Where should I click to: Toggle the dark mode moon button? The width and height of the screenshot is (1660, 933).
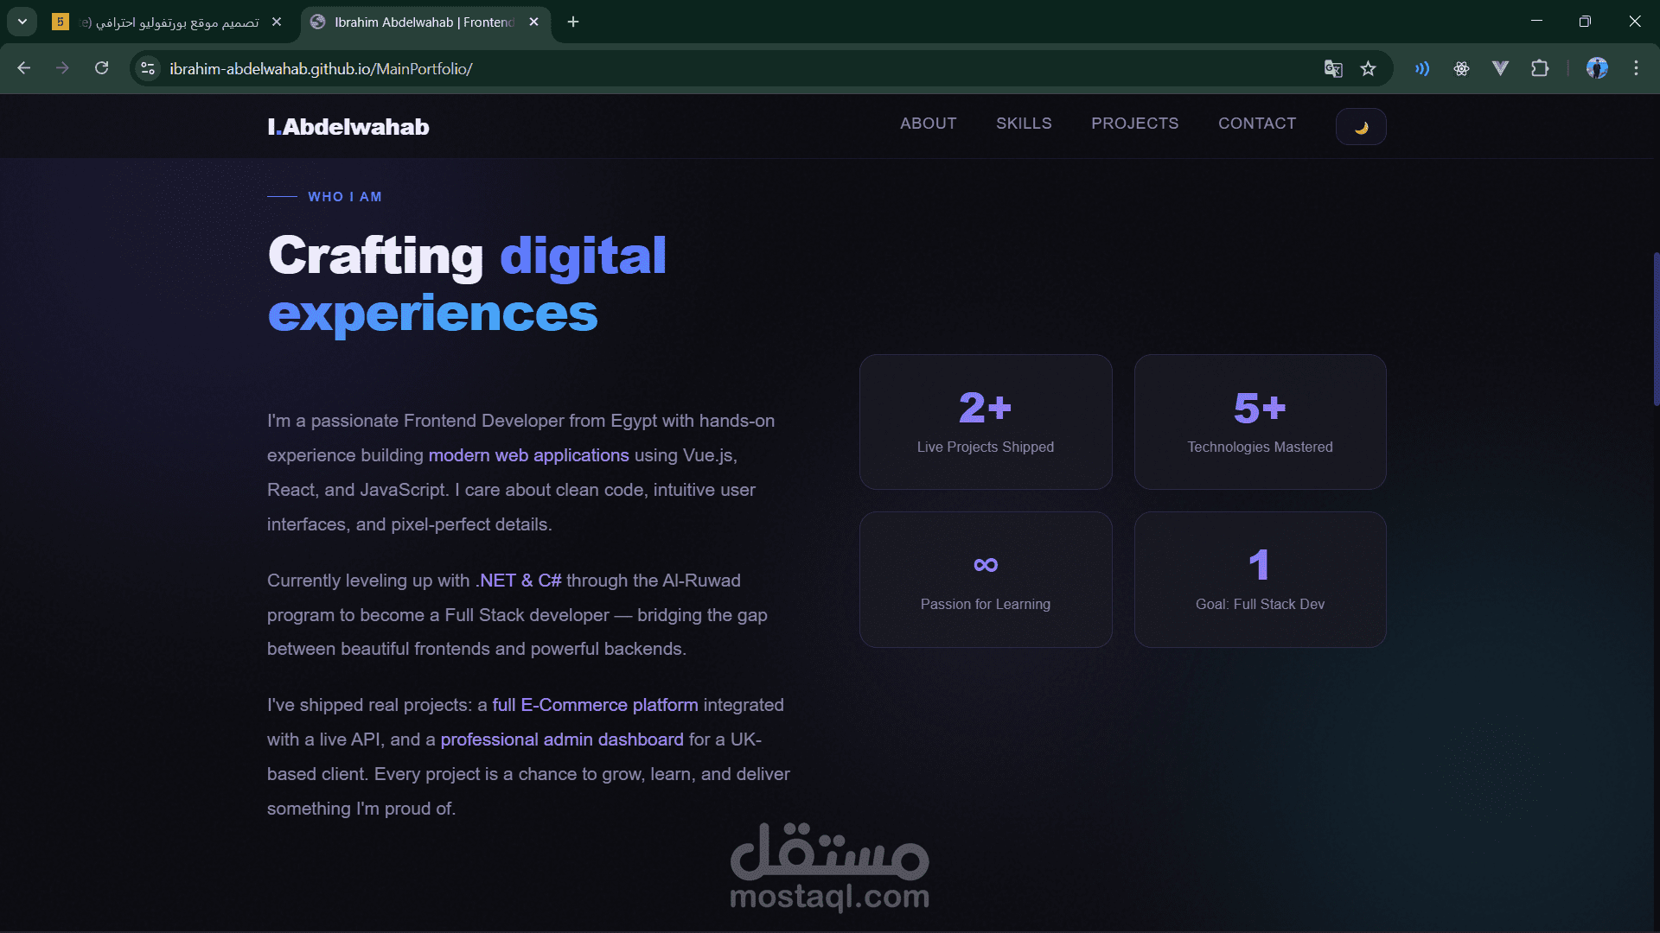[x=1360, y=127]
